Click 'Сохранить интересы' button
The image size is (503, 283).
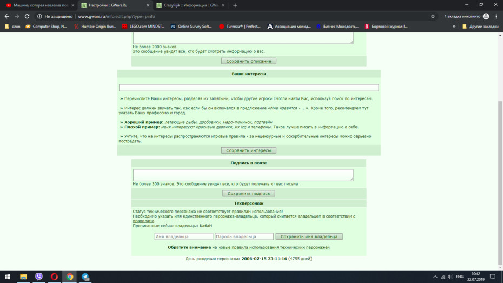click(249, 150)
